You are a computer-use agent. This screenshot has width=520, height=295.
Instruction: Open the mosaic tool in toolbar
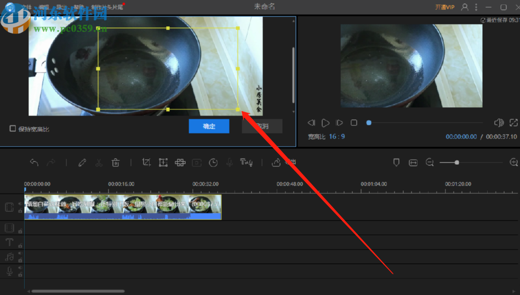pyautogui.click(x=180, y=163)
